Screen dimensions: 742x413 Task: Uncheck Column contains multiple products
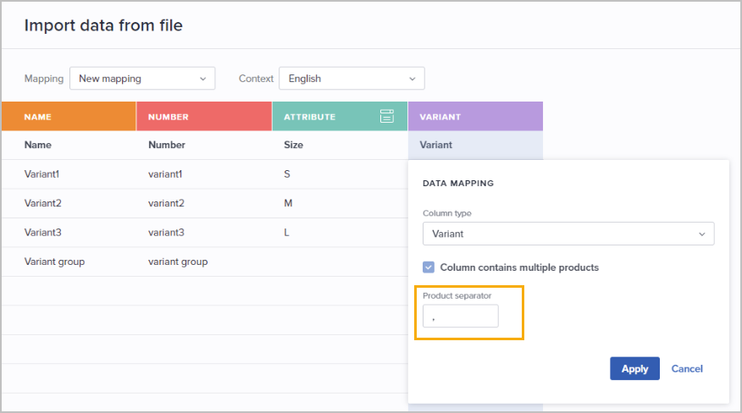click(429, 267)
